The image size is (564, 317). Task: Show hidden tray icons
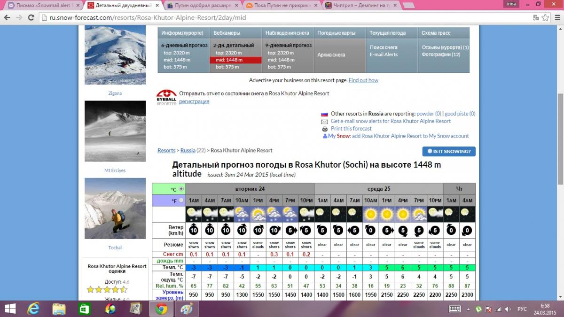tap(468, 309)
